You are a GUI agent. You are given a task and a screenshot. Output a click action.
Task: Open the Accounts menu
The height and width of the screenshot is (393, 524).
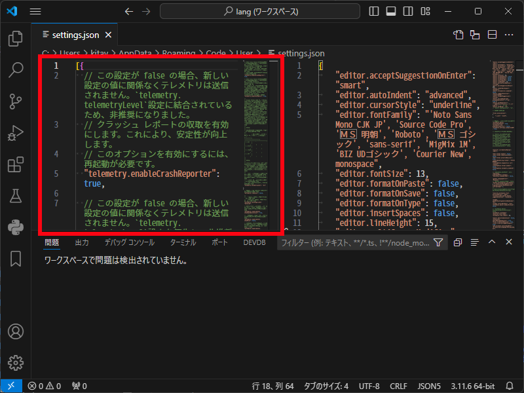(x=15, y=331)
